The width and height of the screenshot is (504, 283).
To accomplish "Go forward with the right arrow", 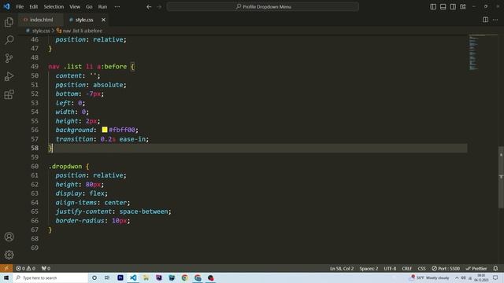I will [x=159, y=7].
